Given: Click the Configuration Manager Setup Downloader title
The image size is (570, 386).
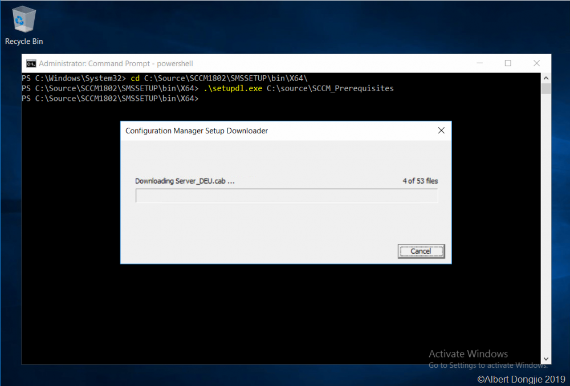Looking at the screenshot, I should pyautogui.click(x=197, y=131).
